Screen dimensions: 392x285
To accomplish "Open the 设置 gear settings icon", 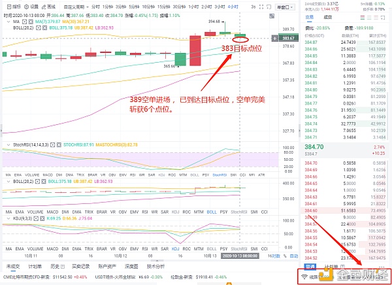I will [26, 7].
